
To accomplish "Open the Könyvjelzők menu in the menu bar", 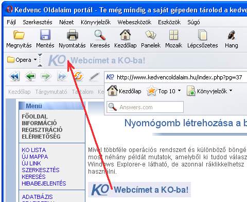I will tap(96, 22).
